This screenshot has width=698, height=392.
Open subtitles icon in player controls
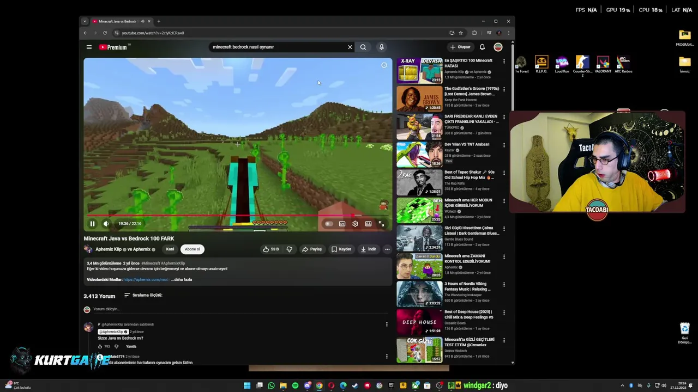(x=342, y=224)
